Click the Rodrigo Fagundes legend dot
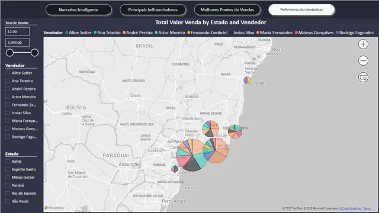The height and width of the screenshot is (213, 379). 337,33
